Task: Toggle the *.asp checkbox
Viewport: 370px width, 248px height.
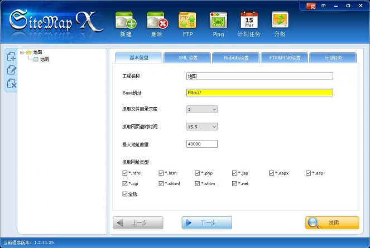Action: click(x=309, y=173)
